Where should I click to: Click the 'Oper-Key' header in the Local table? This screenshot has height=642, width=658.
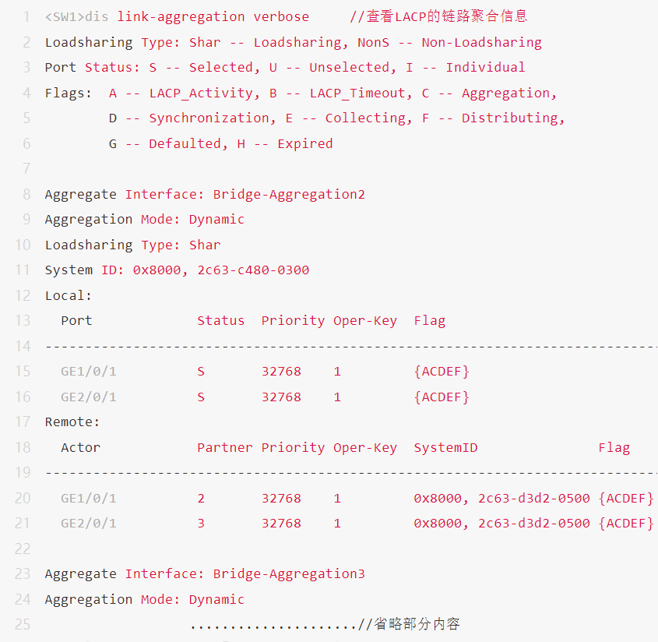(365, 321)
